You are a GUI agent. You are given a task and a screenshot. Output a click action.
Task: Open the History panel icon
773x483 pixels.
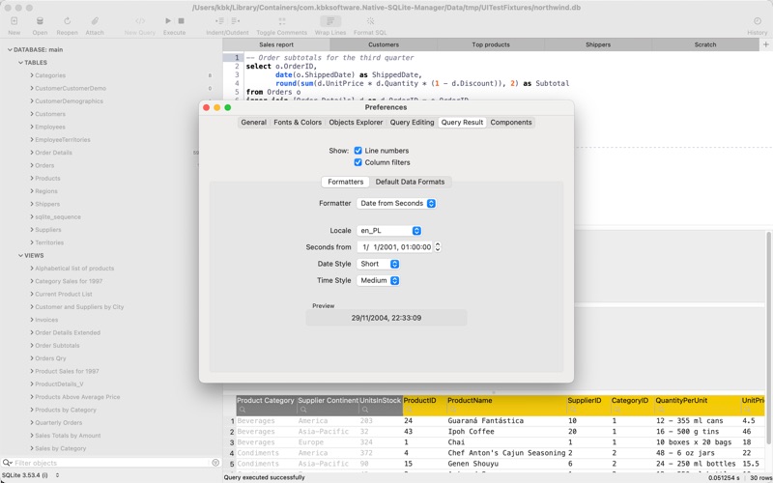click(x=758, y=21)
